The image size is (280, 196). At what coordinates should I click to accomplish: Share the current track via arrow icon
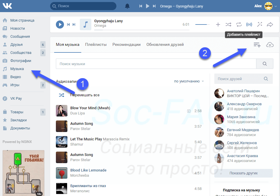click(x=270, y=24)
